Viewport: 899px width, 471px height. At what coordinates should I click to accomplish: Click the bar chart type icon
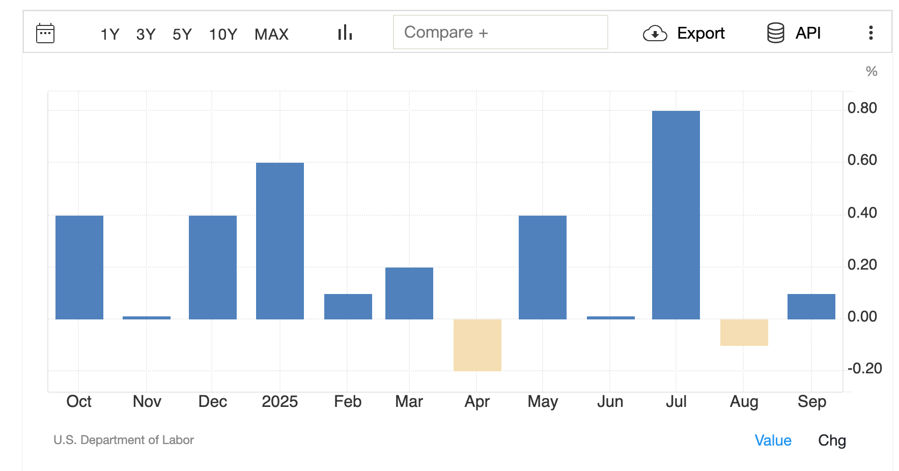point(344,33)
